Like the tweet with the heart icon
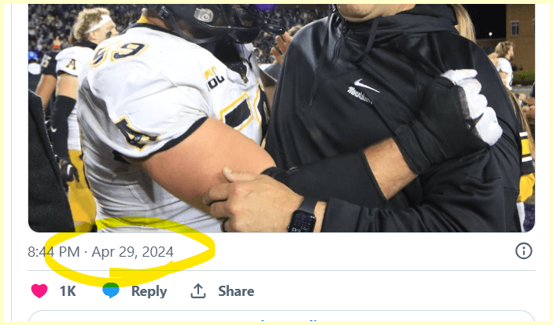The height and width of the screenshot is (325, 553). (x=39, y=291)
